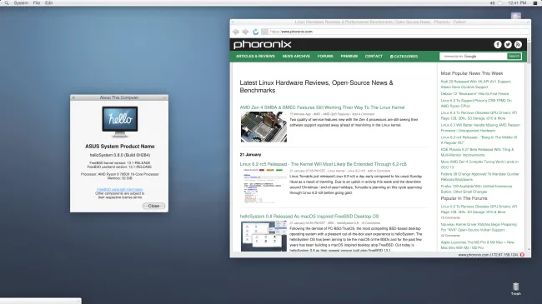Click the Google search field on Phoronix
This screenshot has width=542, height=304.
click(x=474, y=57)
